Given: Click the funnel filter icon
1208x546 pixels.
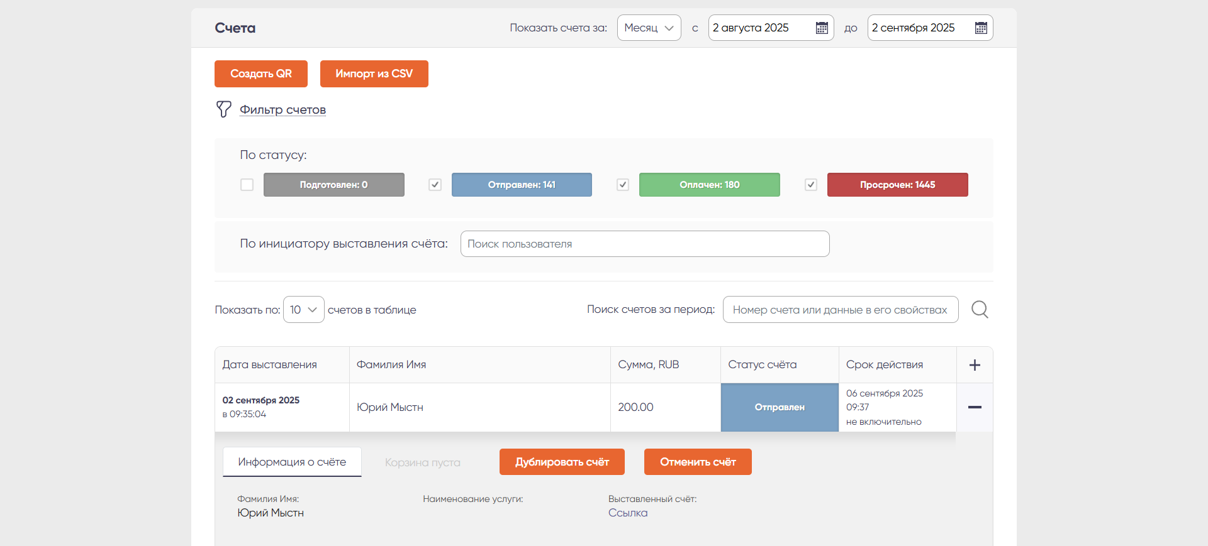Looking at the screenshot, I should coord(223,109).
